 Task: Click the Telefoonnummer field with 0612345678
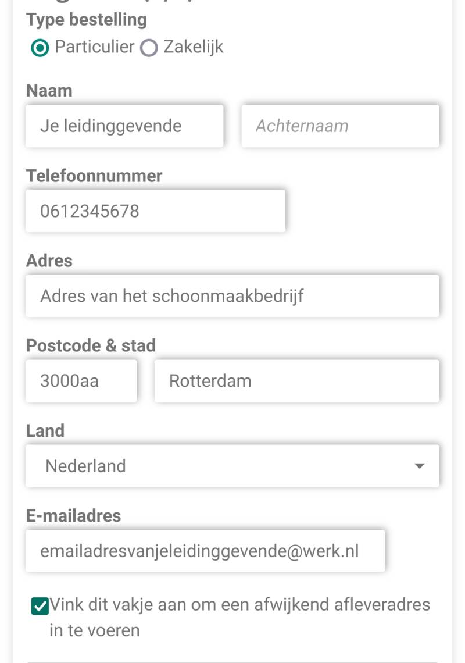(155, 211)
